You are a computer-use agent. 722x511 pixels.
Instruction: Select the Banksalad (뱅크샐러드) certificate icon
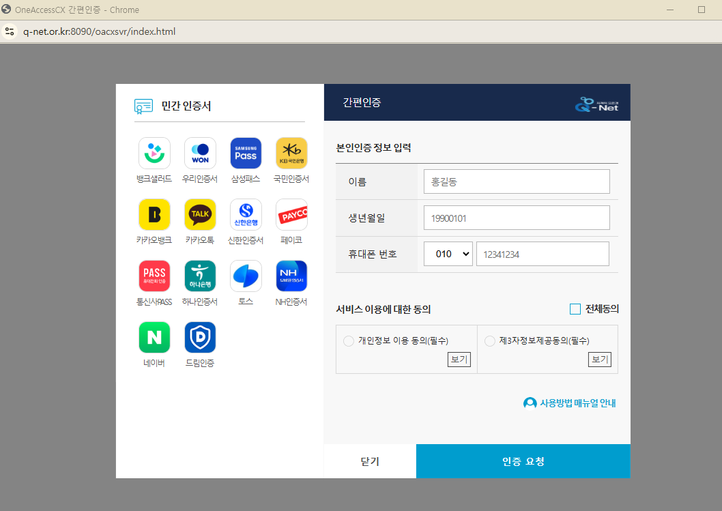pos(154,154)
